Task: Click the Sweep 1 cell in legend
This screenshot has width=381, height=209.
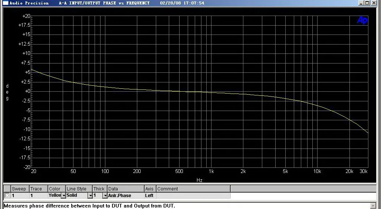Action: 20,195
